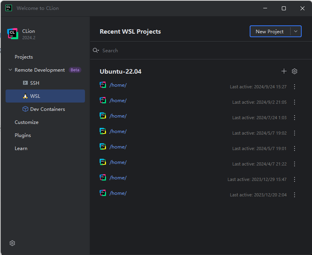Open options for project last active 2024/4/7
The width and height of the screenshot is (312, 255).
pos(295,164)
